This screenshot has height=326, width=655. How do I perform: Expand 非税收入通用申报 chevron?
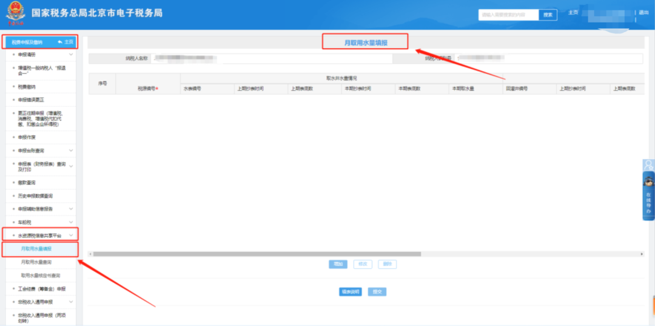tap(71, 302)
